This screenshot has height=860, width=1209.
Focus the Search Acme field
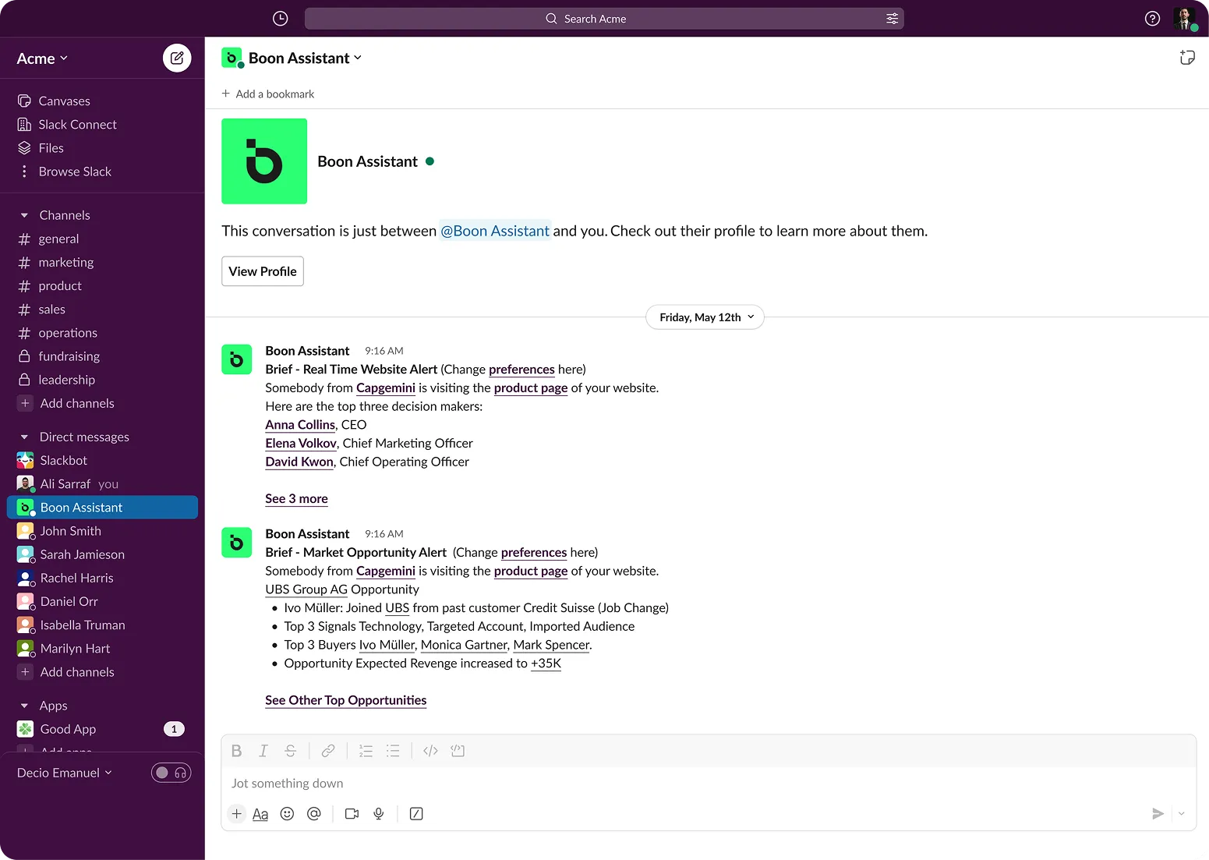point(604,19)
